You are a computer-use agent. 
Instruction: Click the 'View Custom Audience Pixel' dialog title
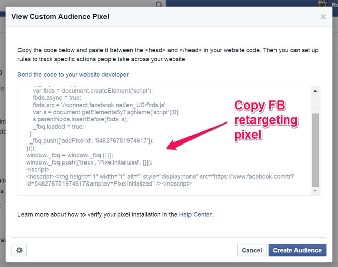[x=60, y=17]
